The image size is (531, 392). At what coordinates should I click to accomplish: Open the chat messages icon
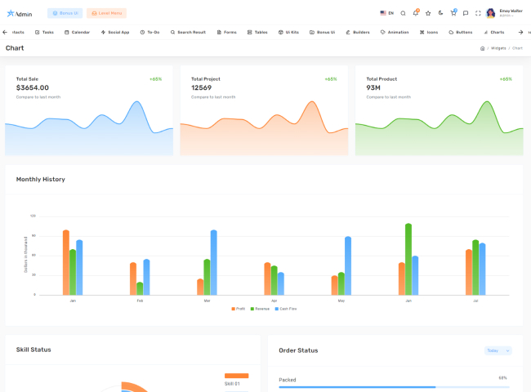click(466, 13)
